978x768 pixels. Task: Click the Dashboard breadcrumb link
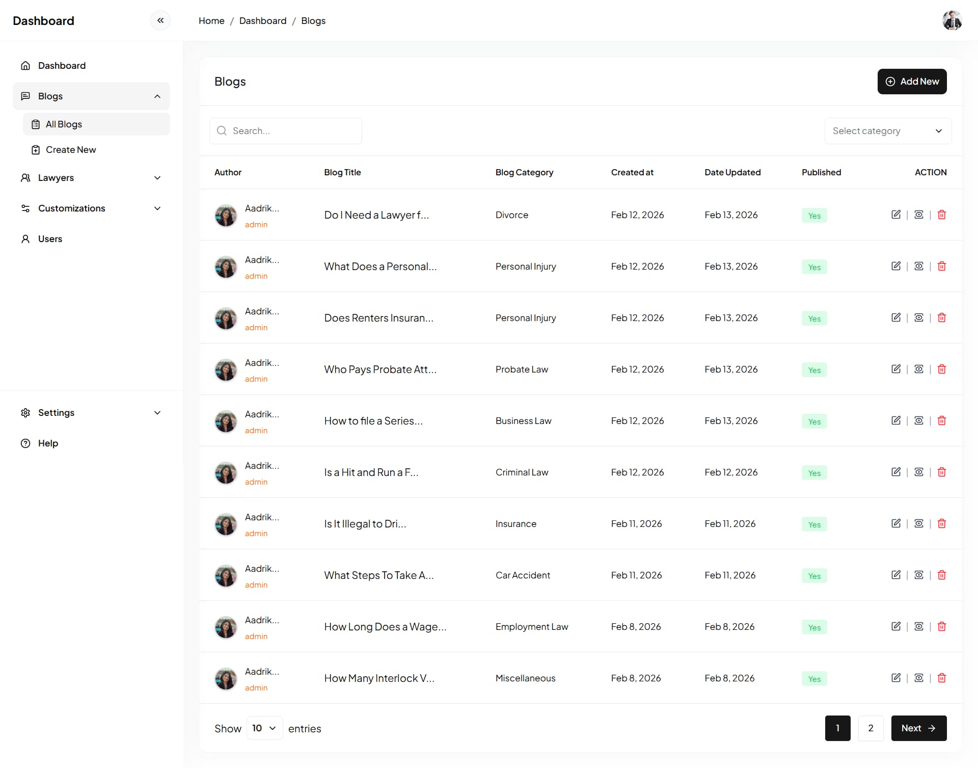[x=263, y=21]
